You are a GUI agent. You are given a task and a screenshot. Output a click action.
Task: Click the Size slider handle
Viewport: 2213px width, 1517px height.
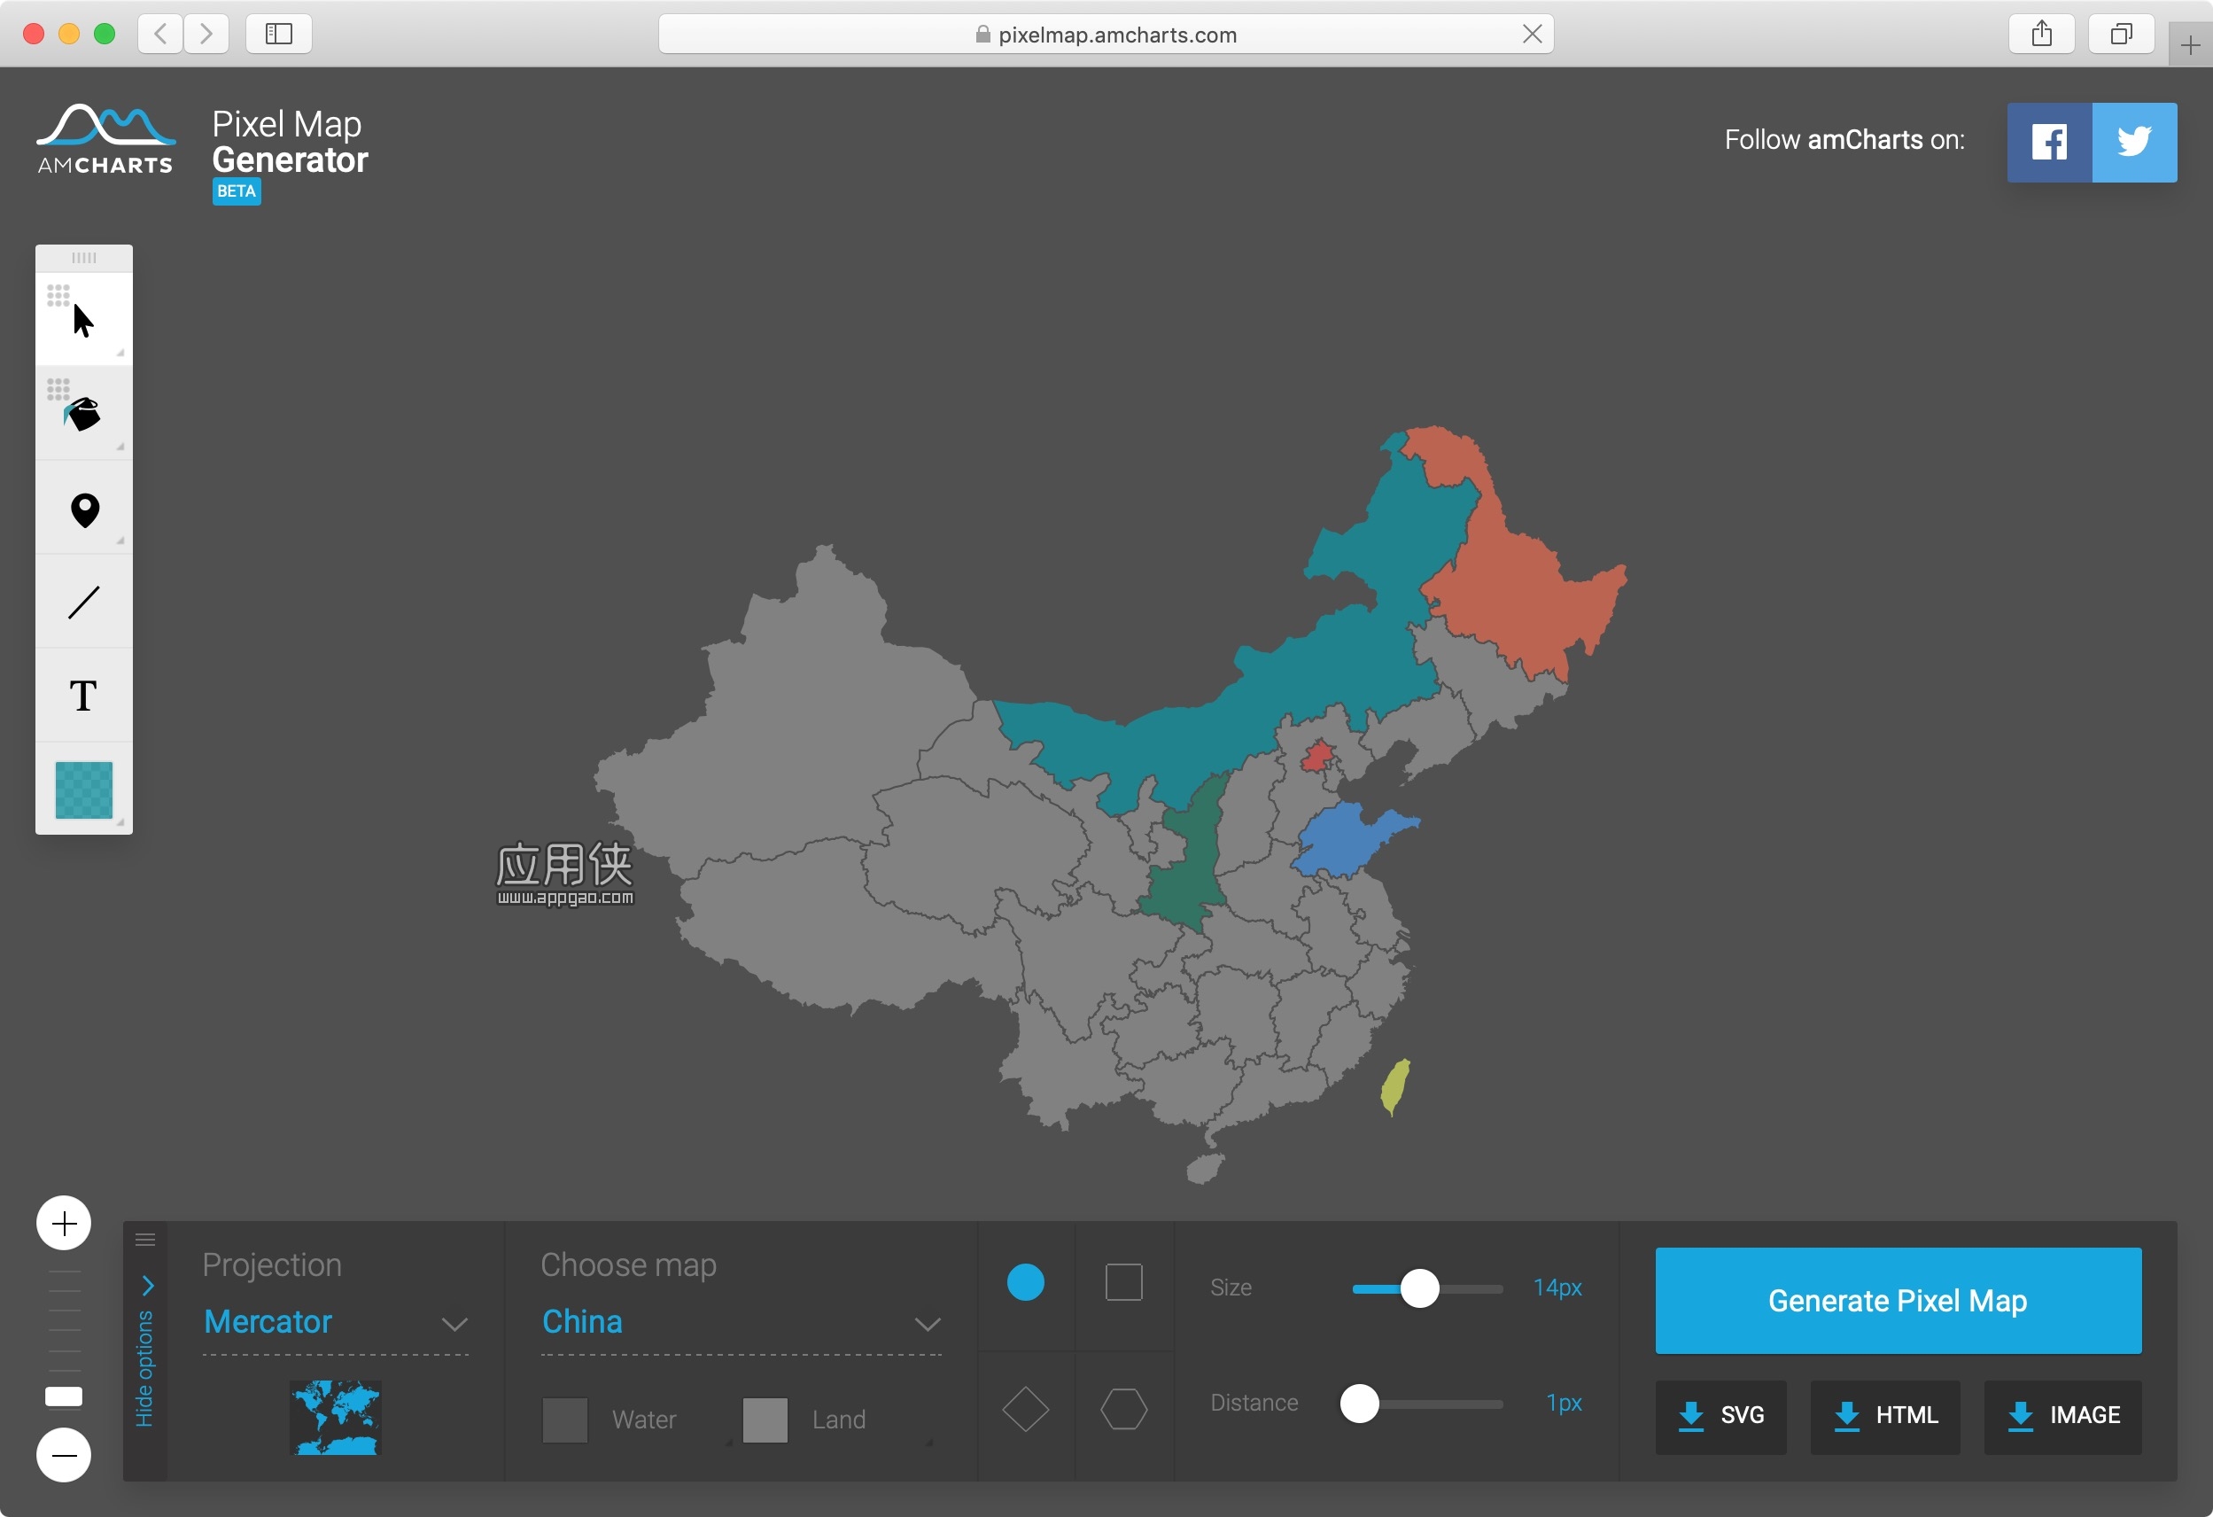[x=1419, y=1288]
